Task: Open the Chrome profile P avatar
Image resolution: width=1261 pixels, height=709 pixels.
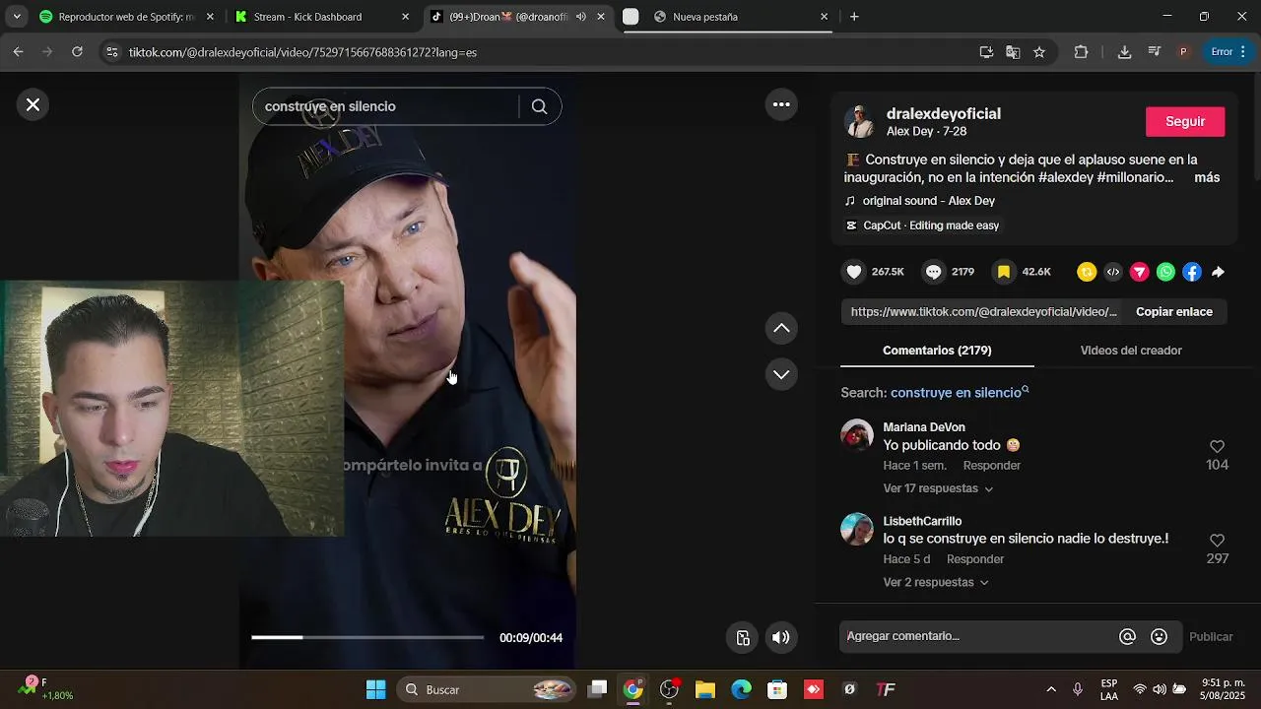Action: tap(1184, 52)
